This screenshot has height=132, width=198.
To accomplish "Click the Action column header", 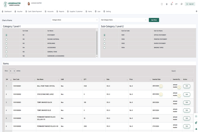I will click(x=188, y=80).
